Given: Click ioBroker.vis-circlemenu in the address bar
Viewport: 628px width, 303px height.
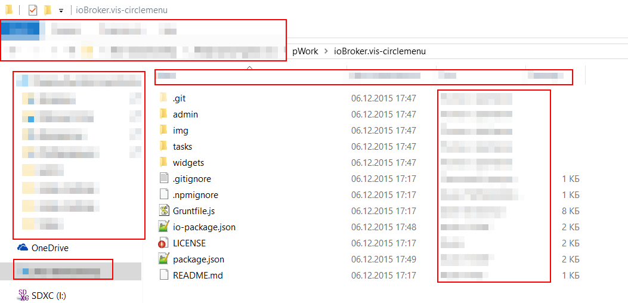Looking at the screenshot, I should pyautogui.click(x=379, y=51).
